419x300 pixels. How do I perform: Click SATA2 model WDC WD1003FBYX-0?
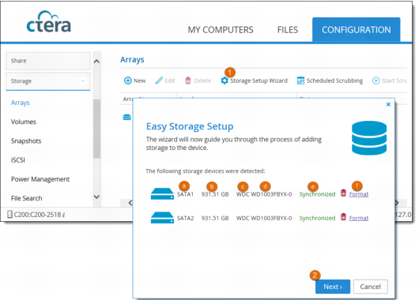click(264, 218)
